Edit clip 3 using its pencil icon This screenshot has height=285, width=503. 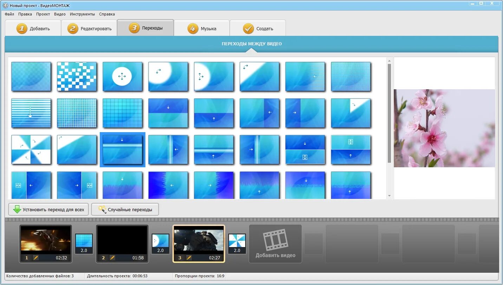click(189, 258)
